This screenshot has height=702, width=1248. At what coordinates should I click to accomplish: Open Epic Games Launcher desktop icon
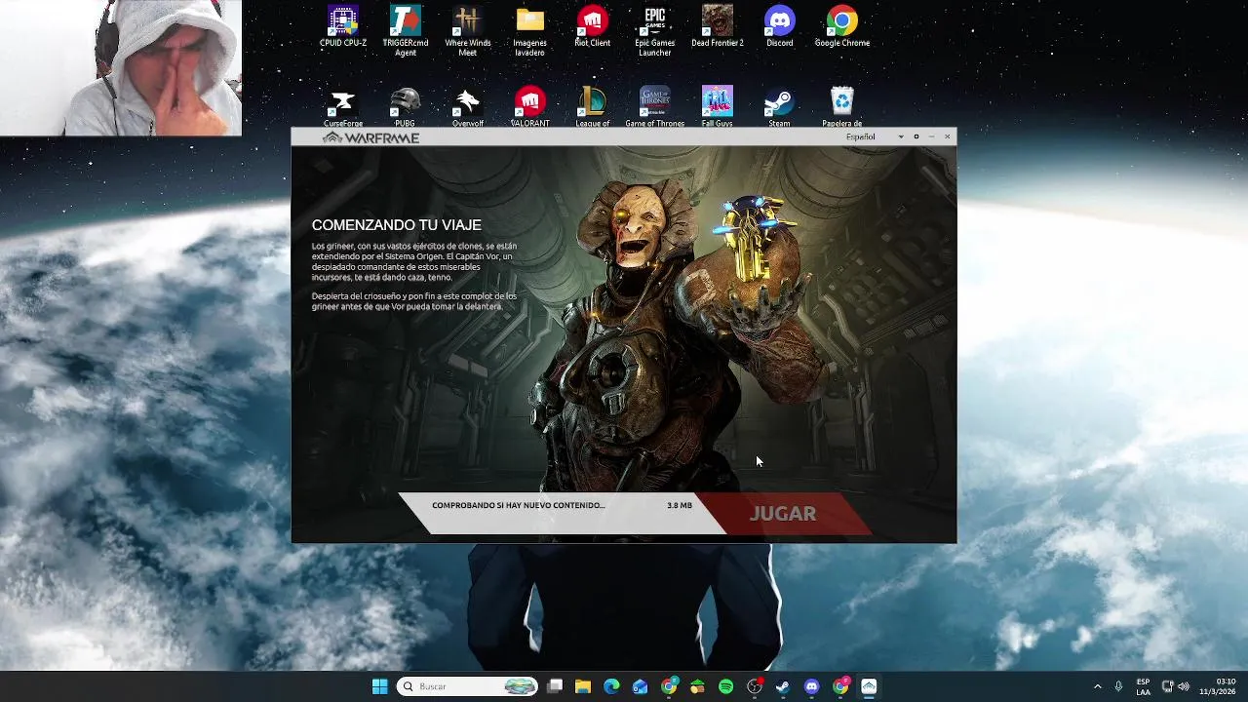coord(655,31)
